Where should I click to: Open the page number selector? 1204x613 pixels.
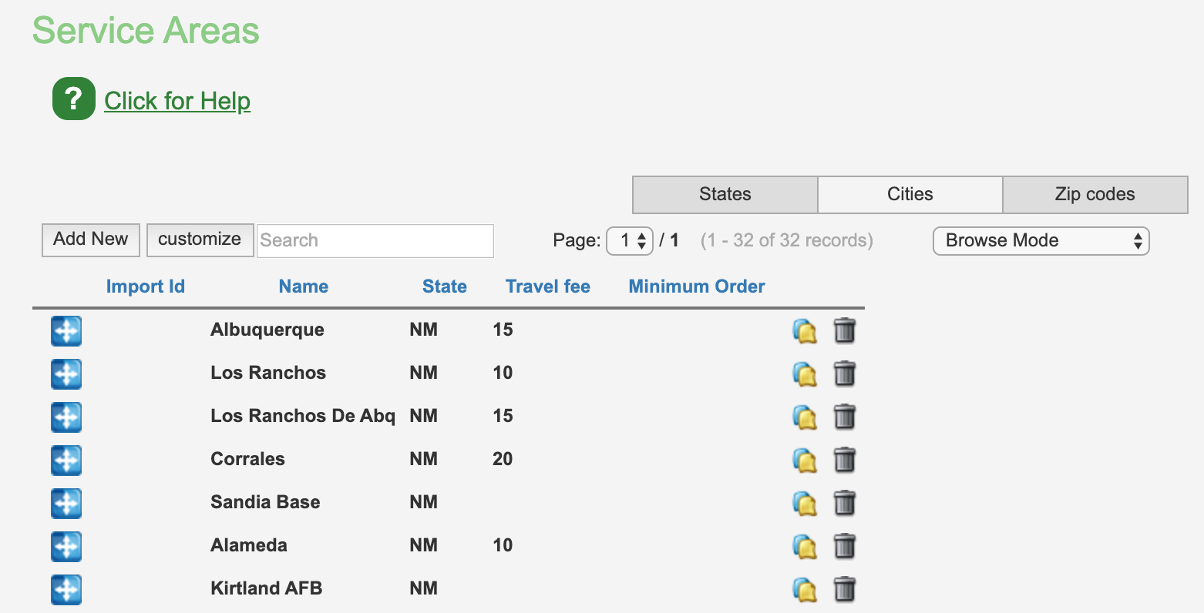[630, 240]
